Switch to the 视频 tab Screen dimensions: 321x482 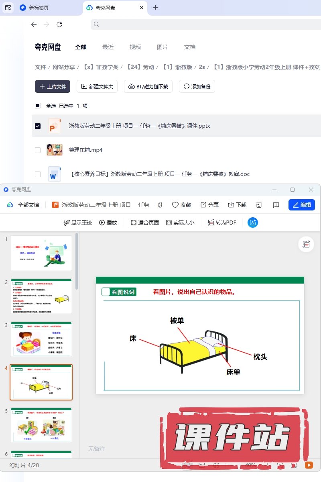tap(135, 47)
